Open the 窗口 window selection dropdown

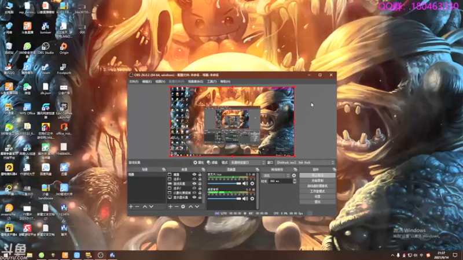305,162
